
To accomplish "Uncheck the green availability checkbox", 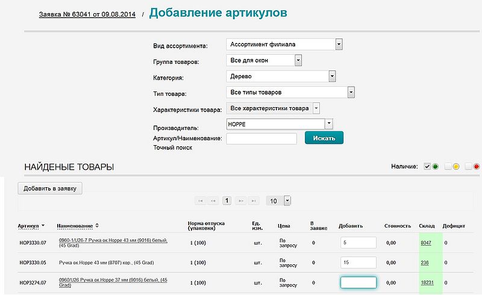I will click(427, 166).
